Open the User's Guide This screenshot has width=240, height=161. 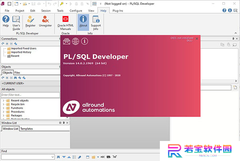16,23
